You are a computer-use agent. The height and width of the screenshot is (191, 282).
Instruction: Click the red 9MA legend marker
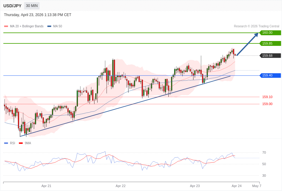[21, 143]
